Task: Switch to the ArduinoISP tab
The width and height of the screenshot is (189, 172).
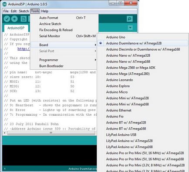Action: tap(16, 28)
